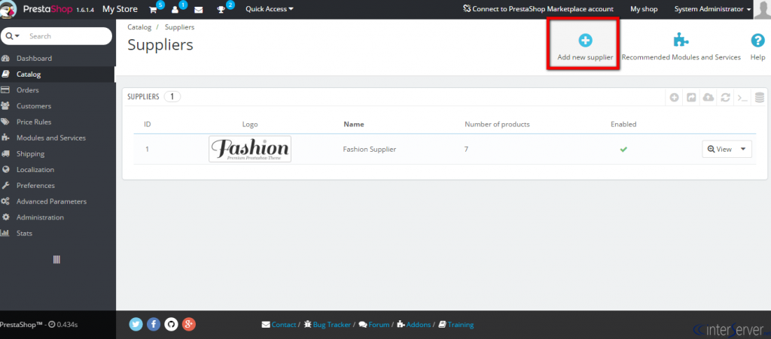Open the search filter dropdown magnifier

pyautogui.click(x=12, y=36)
